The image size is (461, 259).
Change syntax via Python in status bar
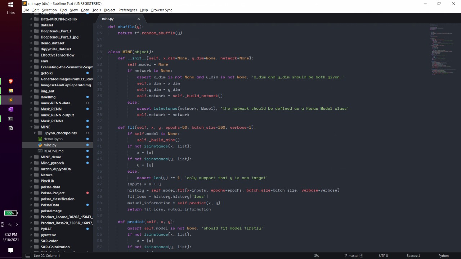tap(443, 256)
